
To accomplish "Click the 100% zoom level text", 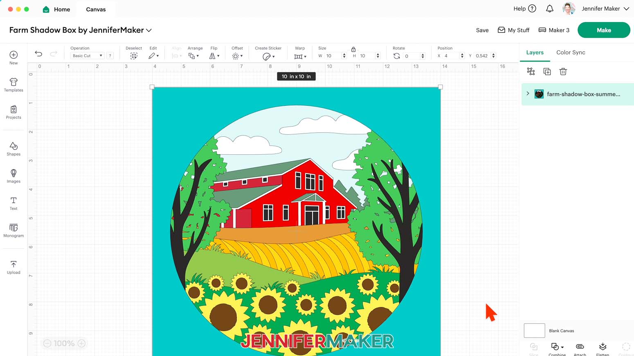I will tap(64, 343).
